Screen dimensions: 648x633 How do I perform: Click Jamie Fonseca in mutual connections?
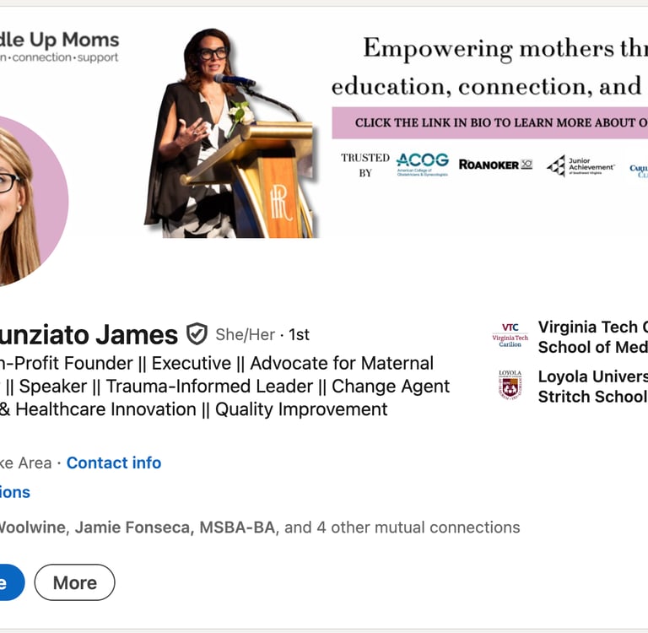(x=135, y=527)
